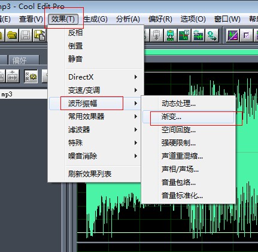The height and width of the screenshot is (252, 258).
Task: Select 声相/声场... in the submenu
Action: coord(189,169)
